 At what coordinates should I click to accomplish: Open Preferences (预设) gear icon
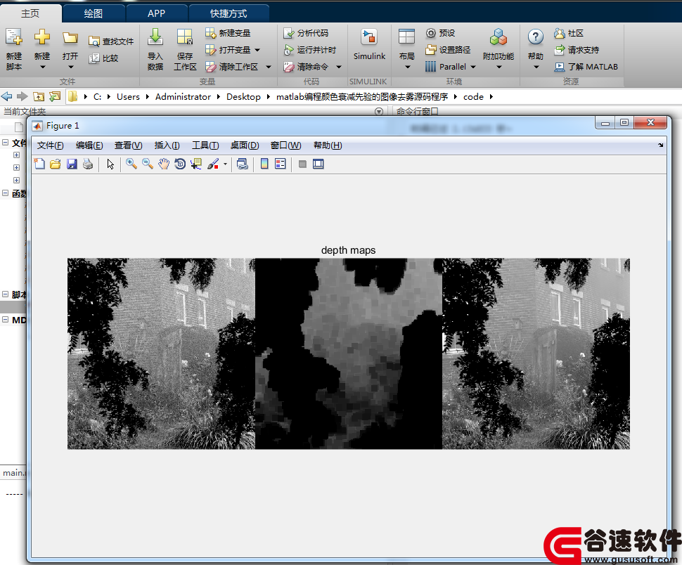coord(430,33)
